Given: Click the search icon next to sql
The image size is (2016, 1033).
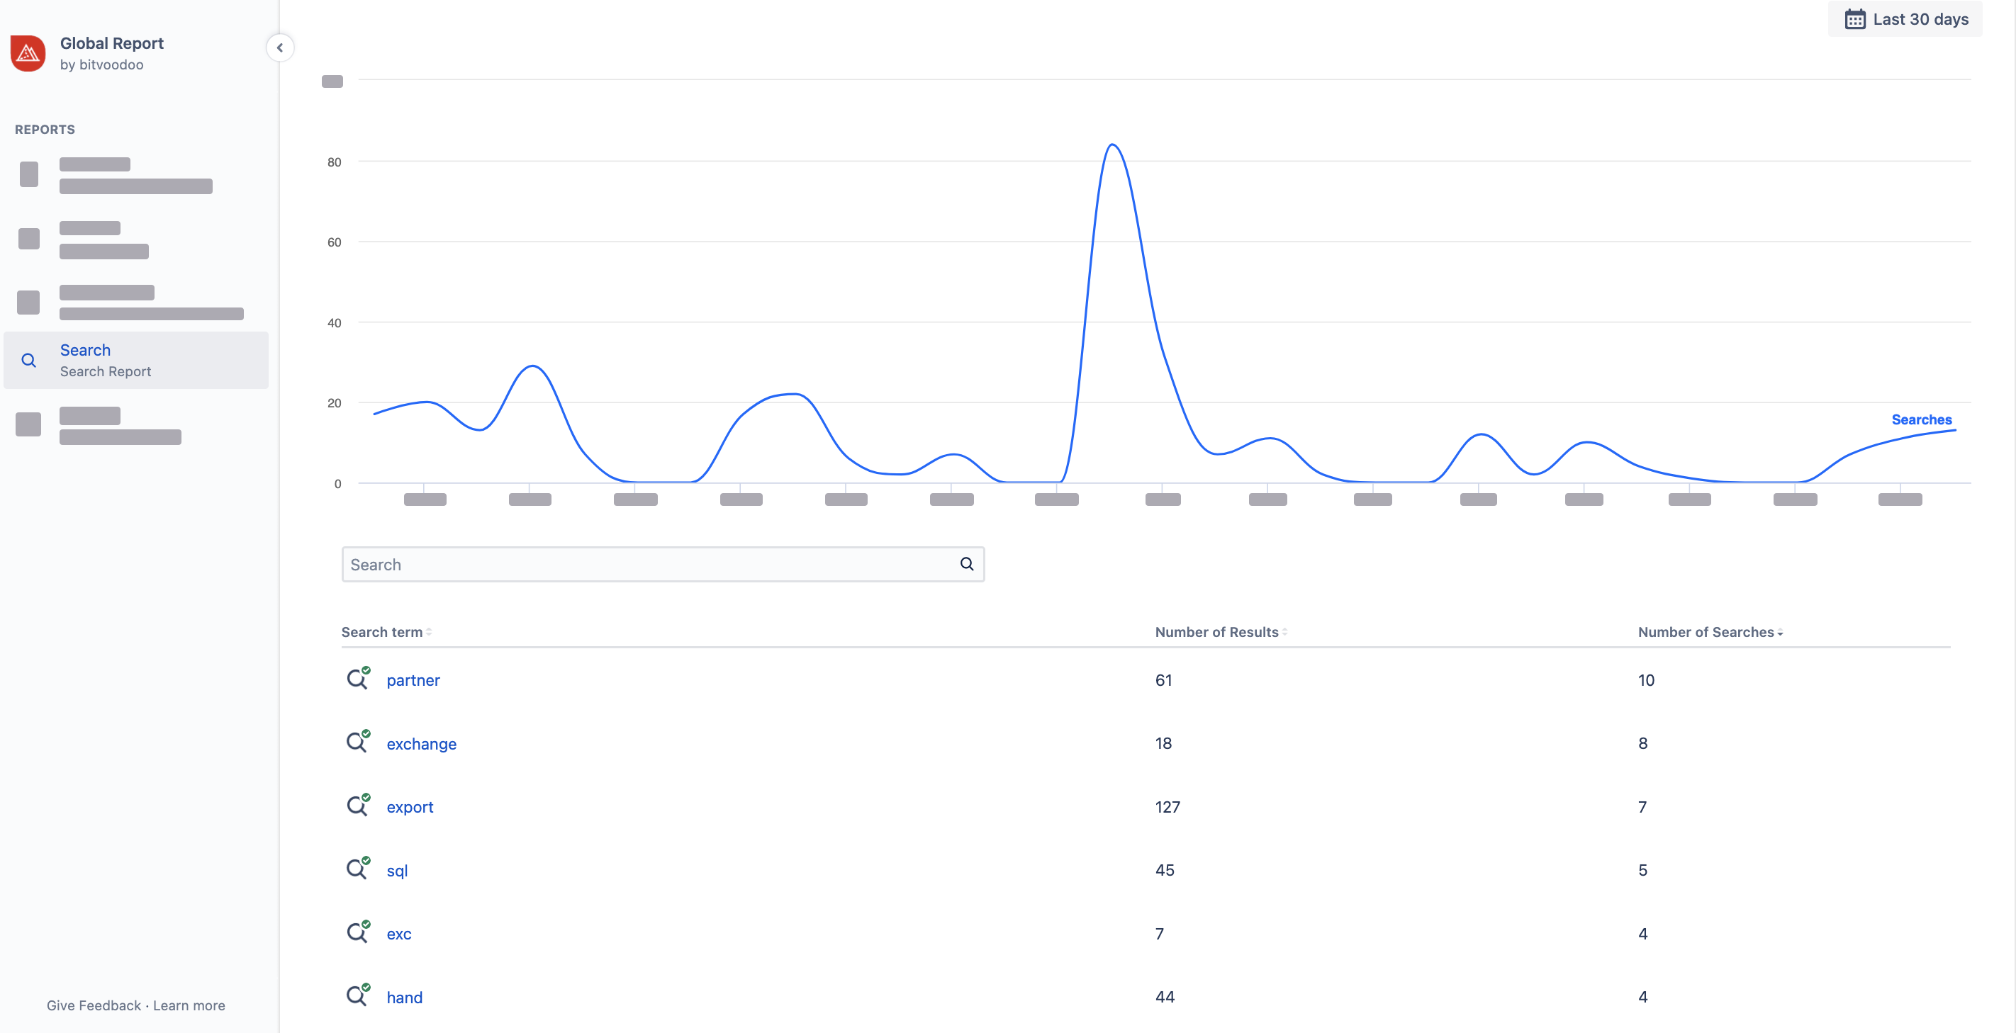Looking at the screenshot, I should (x=358, y=869).
